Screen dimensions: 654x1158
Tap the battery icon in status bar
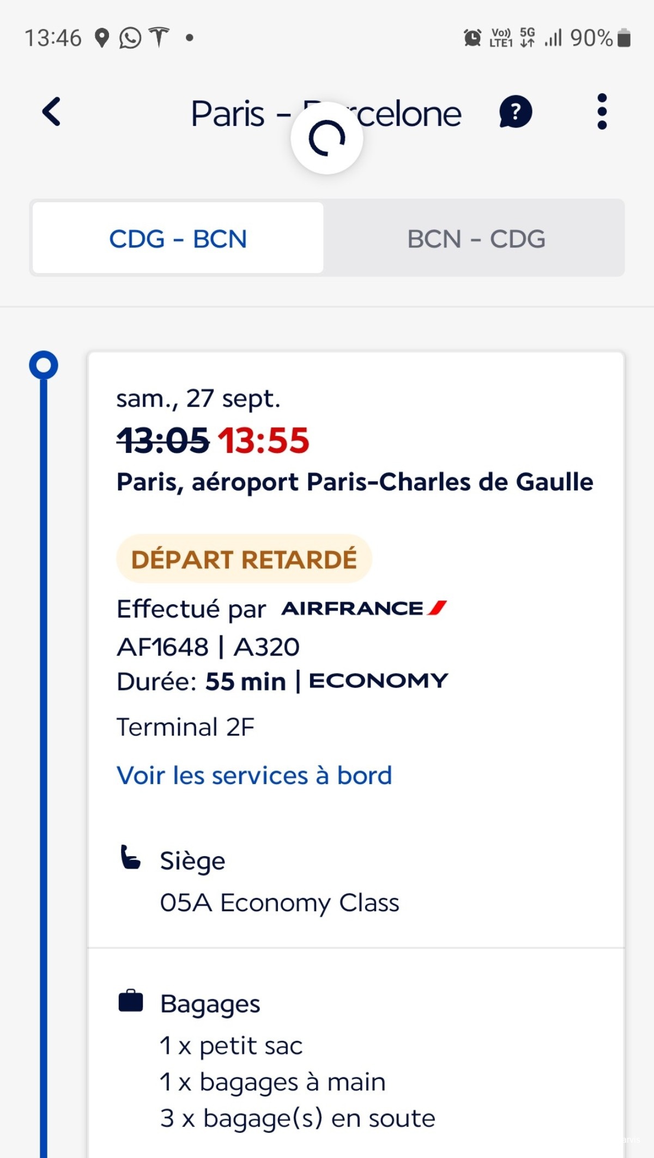click(x=624, y=38)
